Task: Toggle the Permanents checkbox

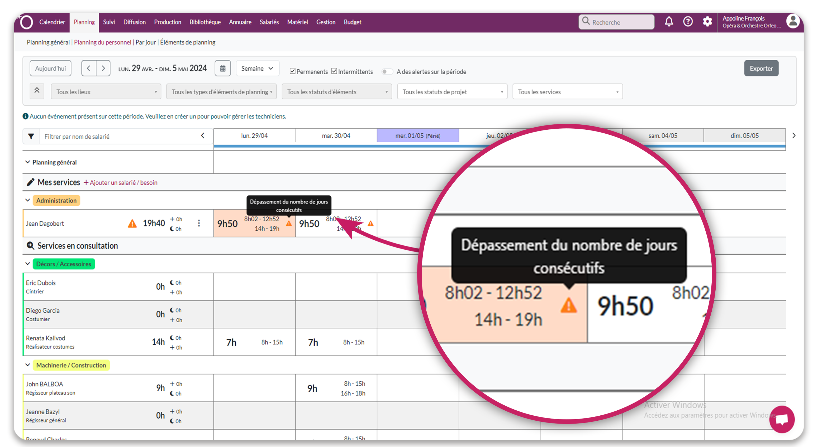Action: [x=292, y=71]
